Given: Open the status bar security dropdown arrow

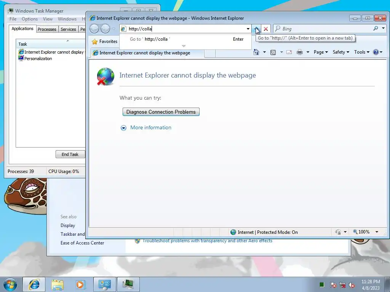Looking at the screenshot, I should point(345,232).
